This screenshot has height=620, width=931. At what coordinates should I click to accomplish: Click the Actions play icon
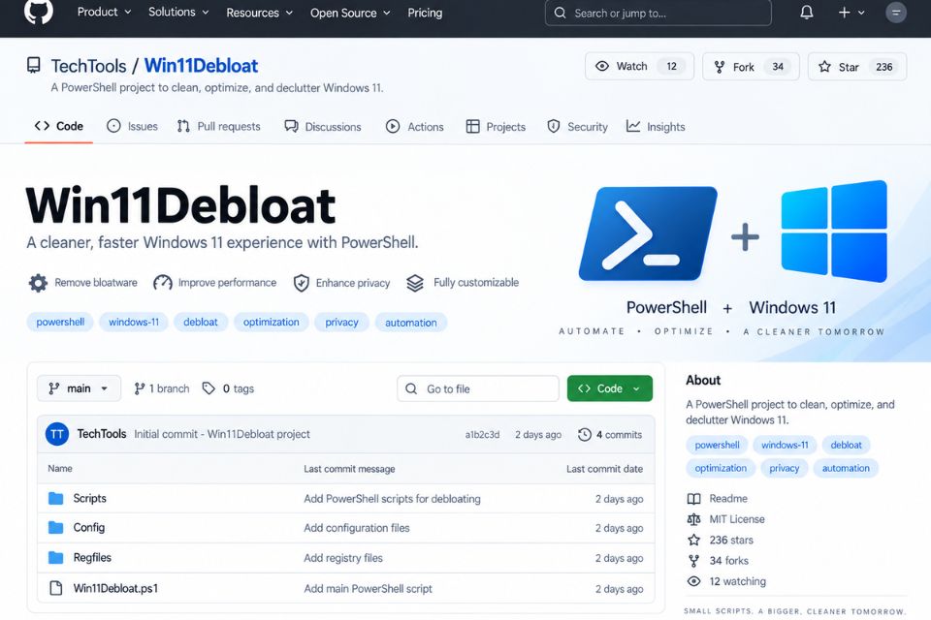point(393,126)
